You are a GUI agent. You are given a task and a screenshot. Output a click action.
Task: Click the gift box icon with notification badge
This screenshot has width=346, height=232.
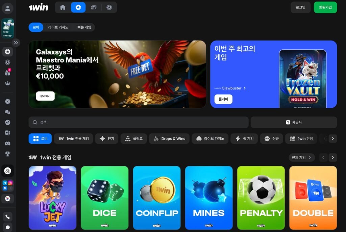coord(7,73)
